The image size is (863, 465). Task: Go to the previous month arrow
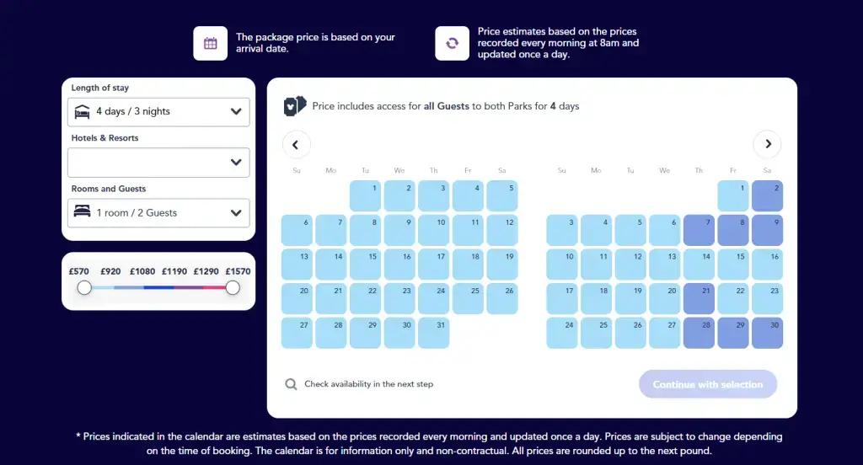point(296,145)
